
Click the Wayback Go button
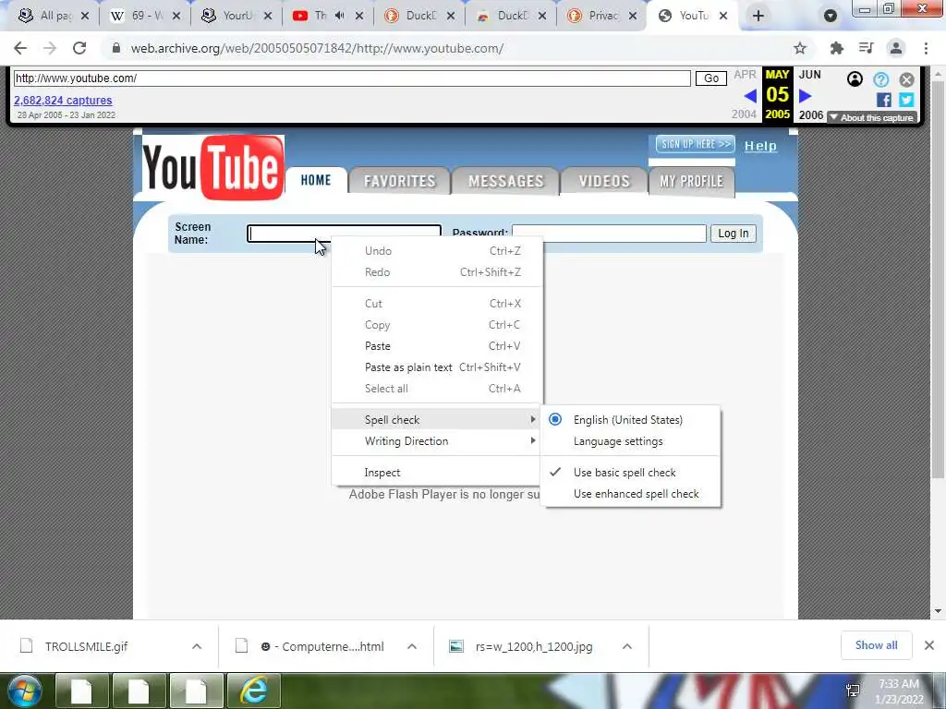coord(711,78)
